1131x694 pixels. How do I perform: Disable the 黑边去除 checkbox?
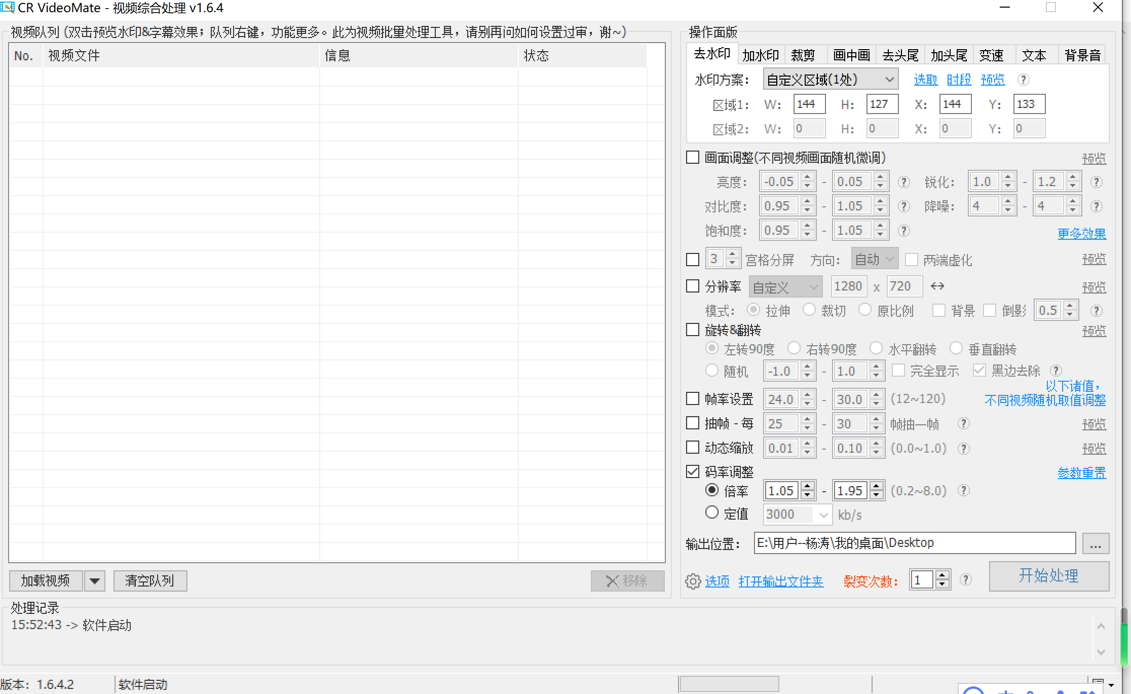click(x=978, y=371)
